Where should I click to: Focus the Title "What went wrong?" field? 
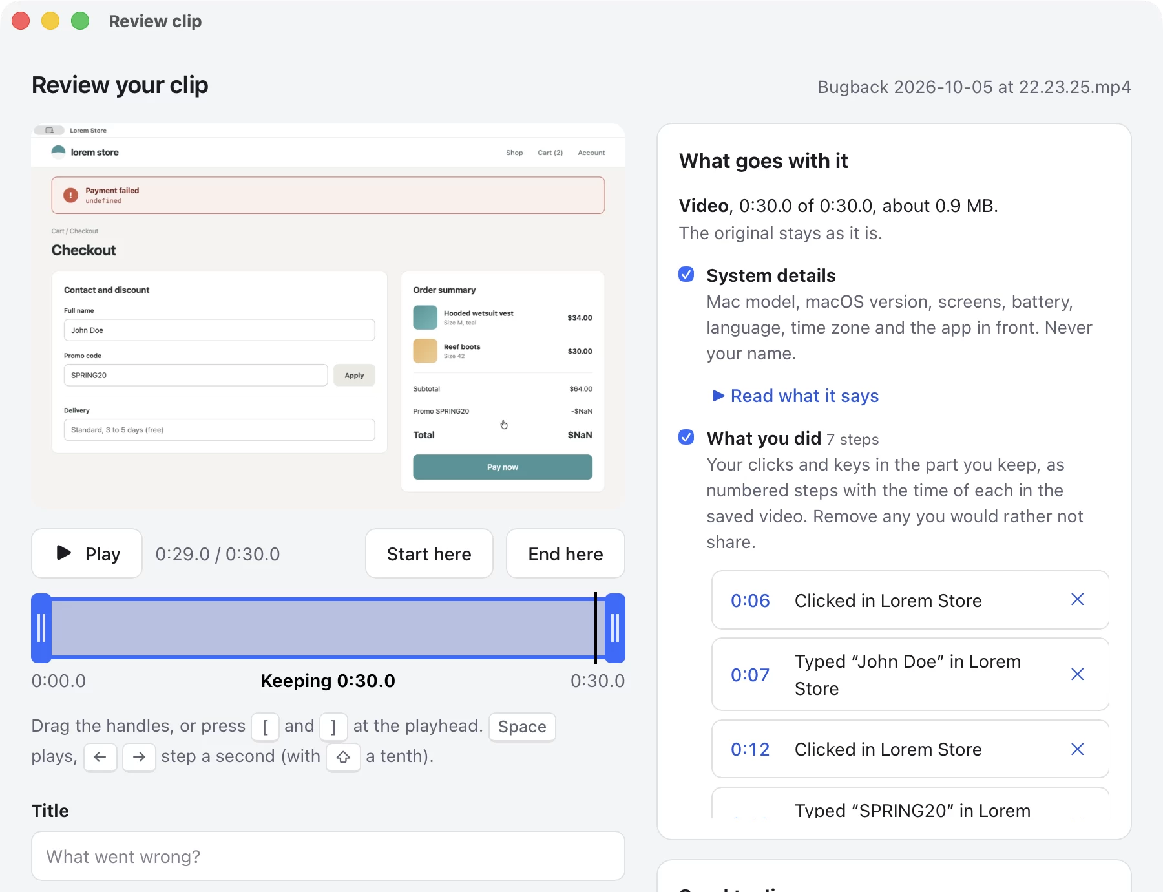click(328, 856)
